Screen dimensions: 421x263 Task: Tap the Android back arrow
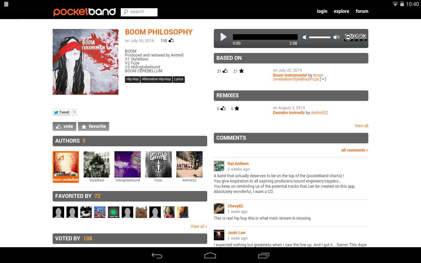click(157, 255)
